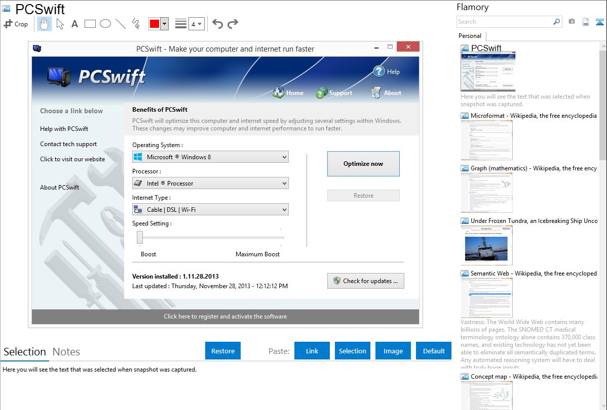Open Help with PCSwift link
607x410 pixels.
point(64,129)
